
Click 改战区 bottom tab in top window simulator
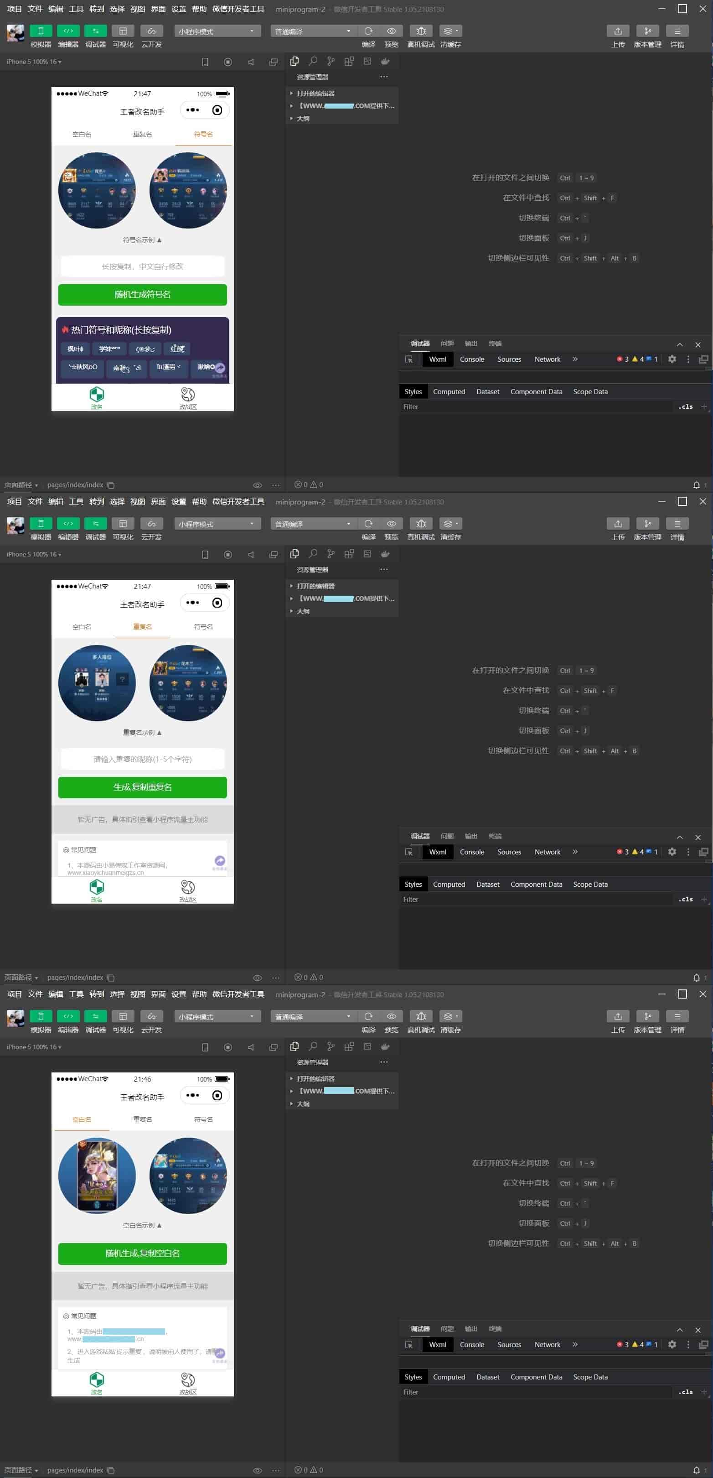tap(187, 398)
